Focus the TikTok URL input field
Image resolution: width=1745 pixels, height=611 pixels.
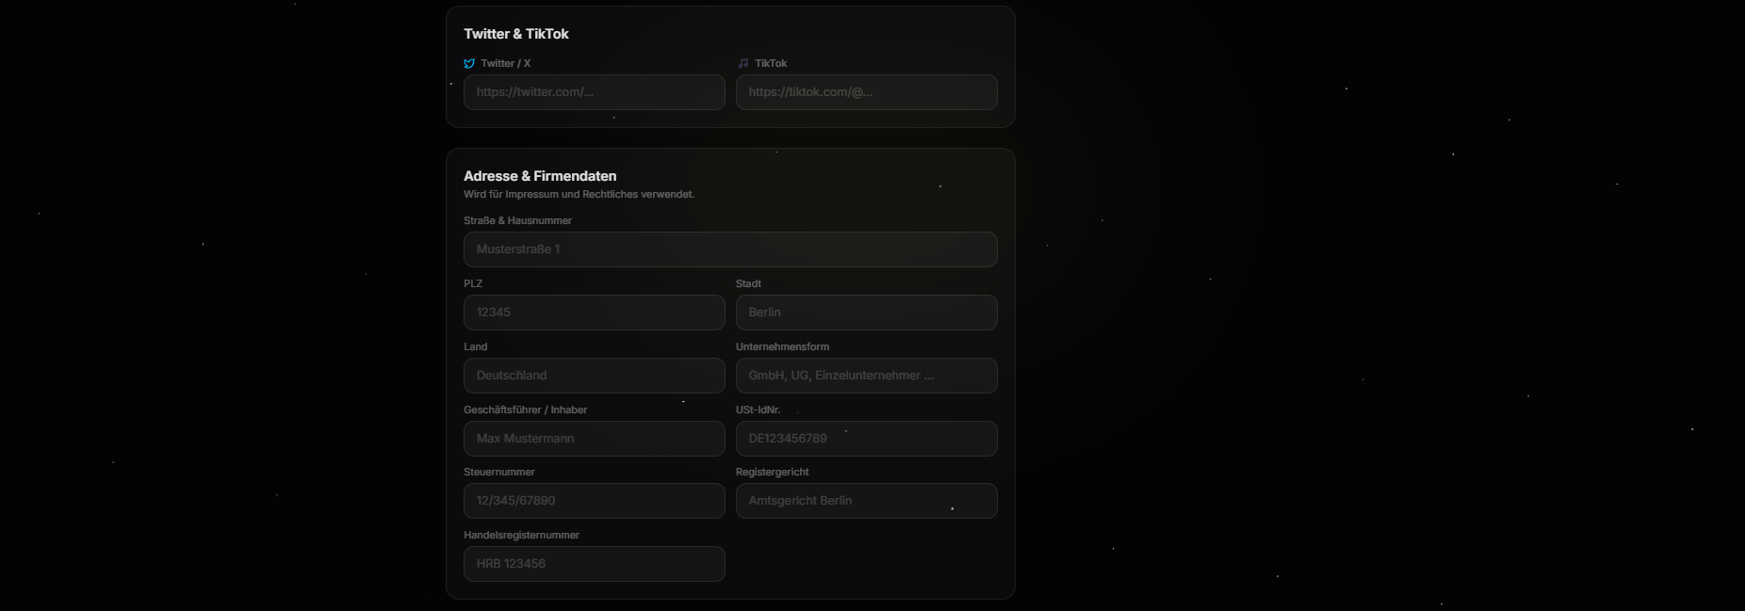point(867,92)
